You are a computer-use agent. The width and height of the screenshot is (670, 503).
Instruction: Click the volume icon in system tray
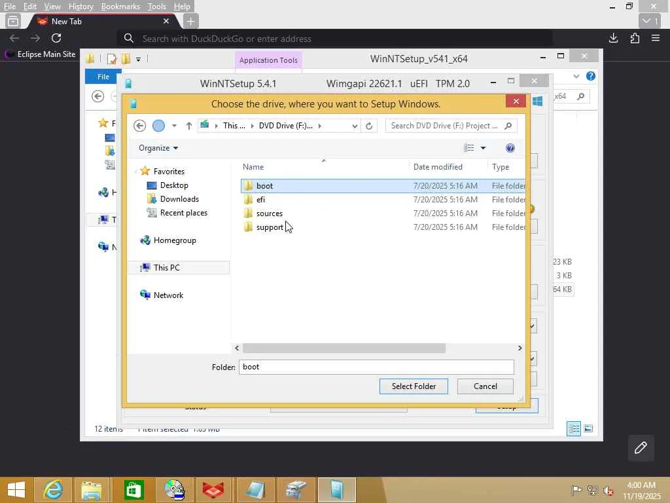[x=608, y=491]
